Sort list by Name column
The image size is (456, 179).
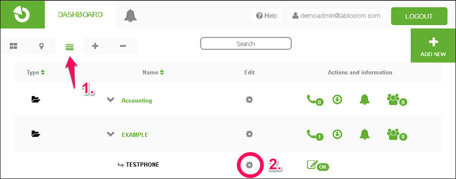click(153, 72)
